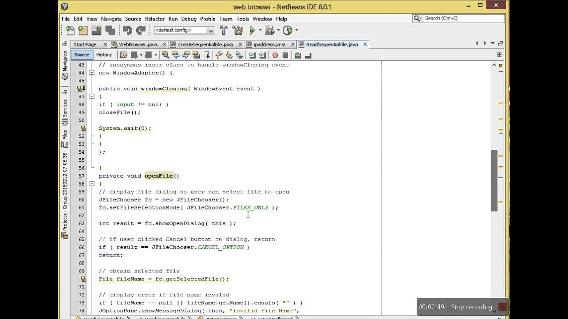Click Stop recording button
This screenshot has height=319, width=568.
(x=471, y=307)
